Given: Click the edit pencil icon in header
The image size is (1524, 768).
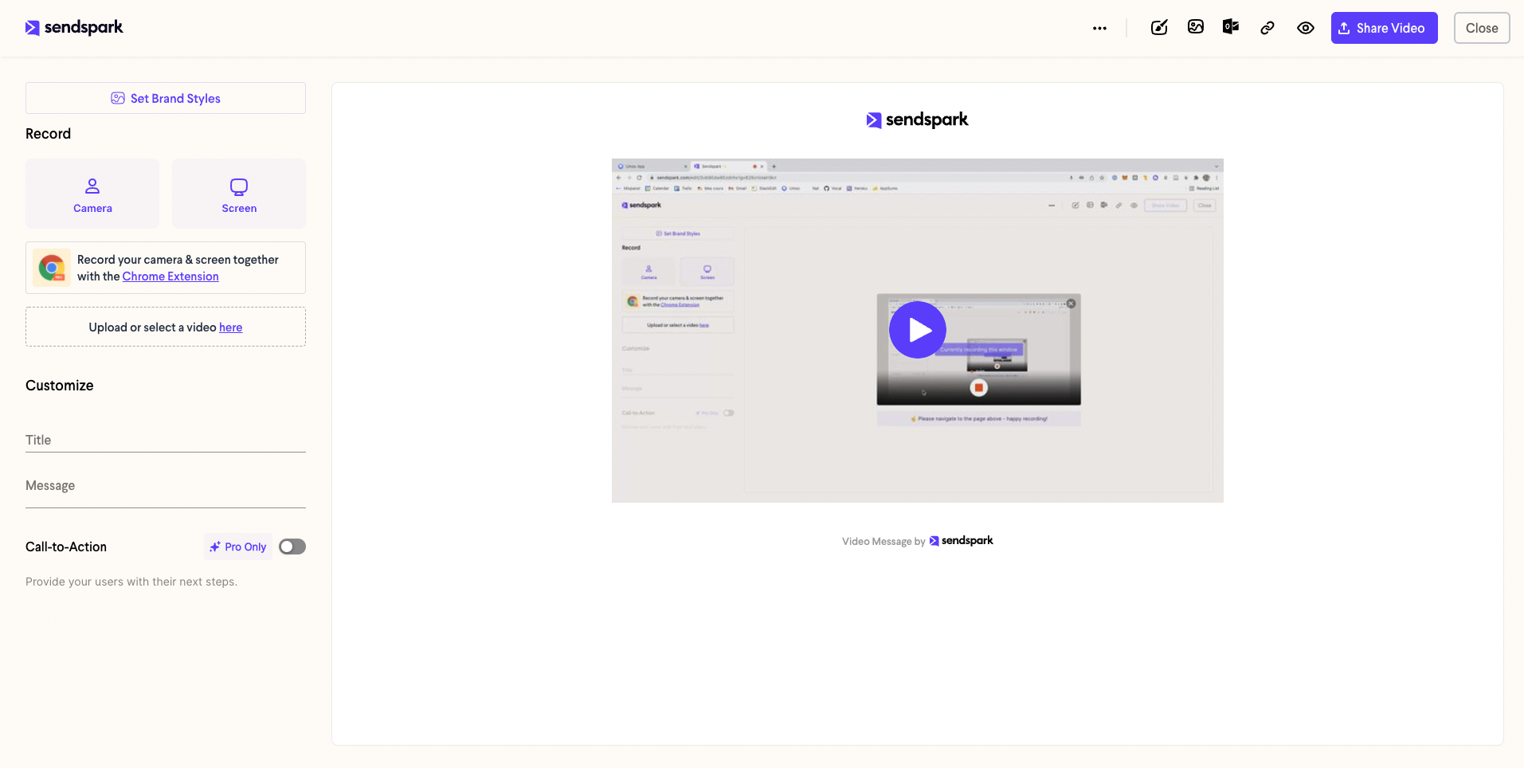Looking at the screenshot, I should pos(1159,28).
